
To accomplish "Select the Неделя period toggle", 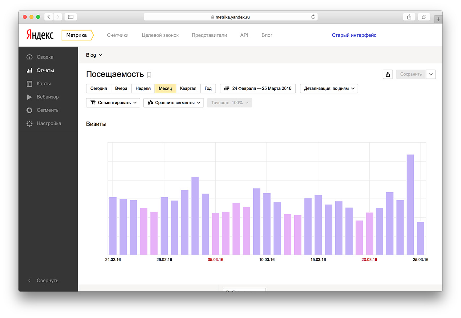I will coord(143,88).
